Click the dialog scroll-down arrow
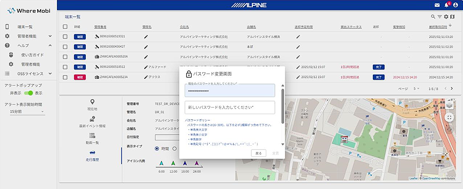 point(283,144)
